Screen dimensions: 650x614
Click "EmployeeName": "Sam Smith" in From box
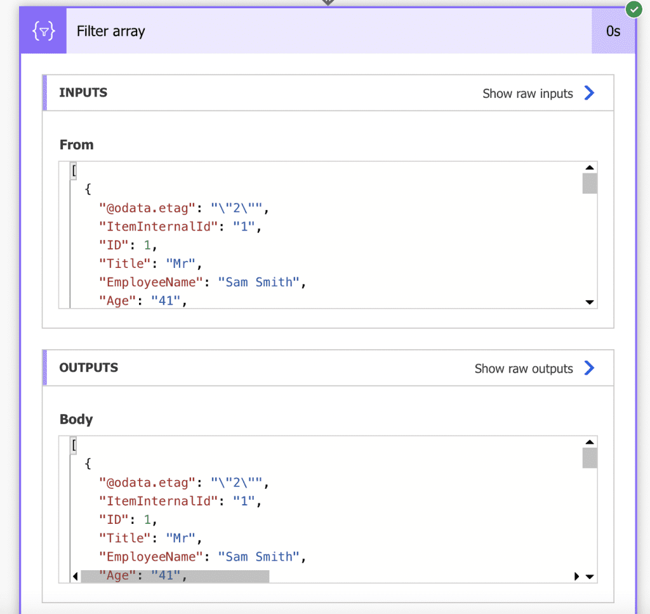coord(202,283)
